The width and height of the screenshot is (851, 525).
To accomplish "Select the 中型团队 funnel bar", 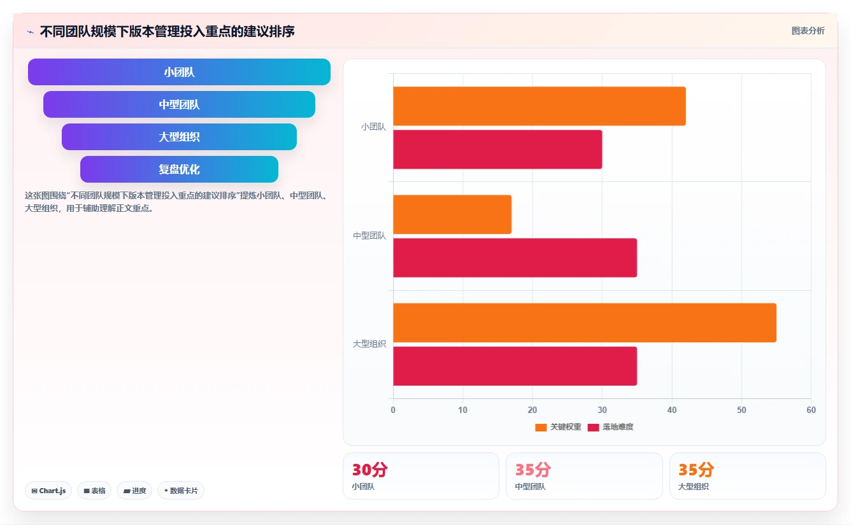I will (179, 104).
